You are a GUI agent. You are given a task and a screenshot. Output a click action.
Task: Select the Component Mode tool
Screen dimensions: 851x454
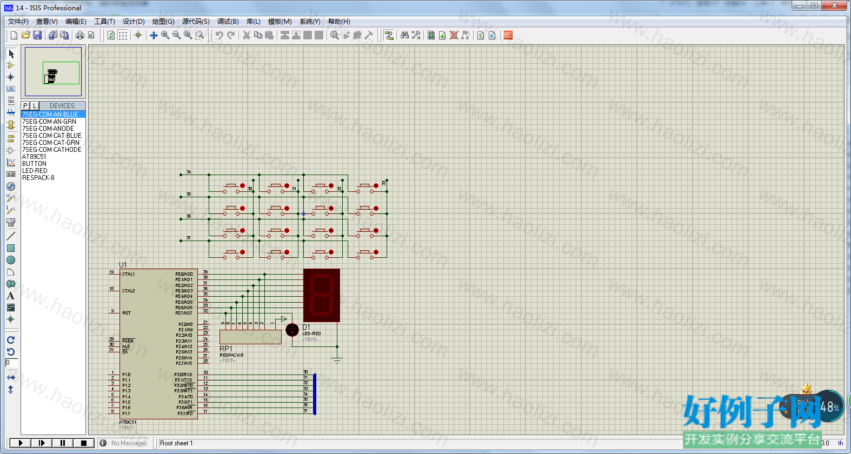[x=11, y=65]
